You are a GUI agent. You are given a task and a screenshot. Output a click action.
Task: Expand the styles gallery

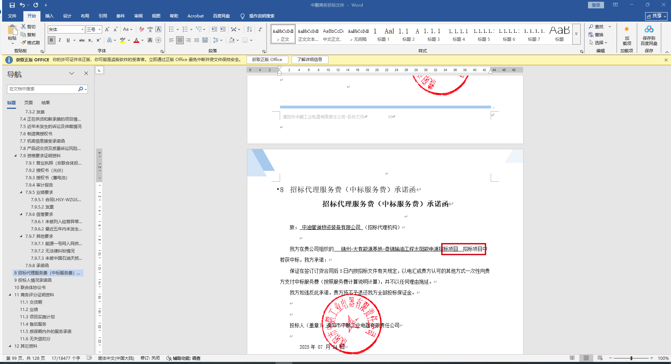pos(576,34)
